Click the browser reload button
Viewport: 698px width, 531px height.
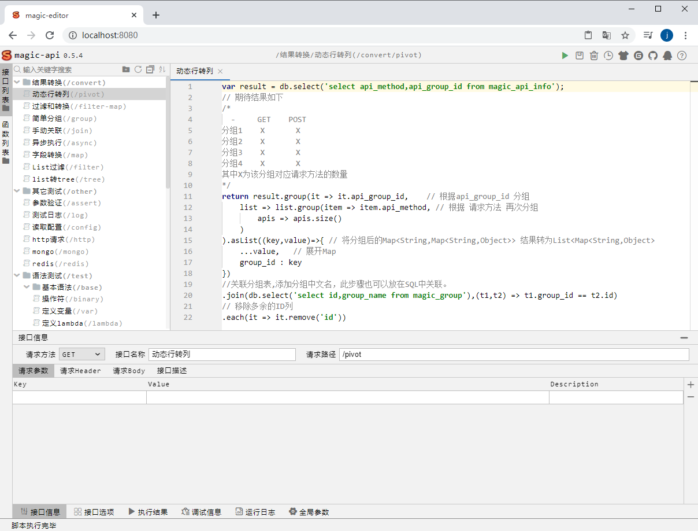[x=50, y=35]
